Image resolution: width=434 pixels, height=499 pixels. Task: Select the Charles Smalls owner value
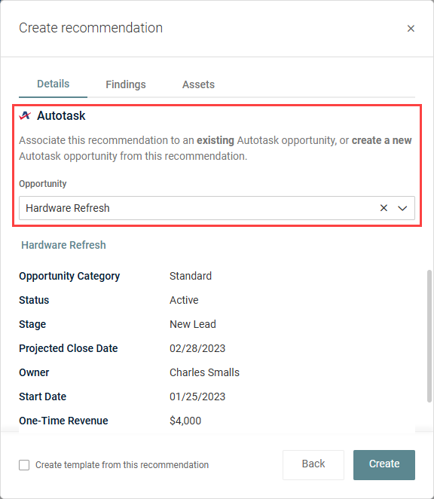205,372
